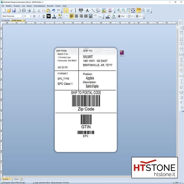Select the pointer selection tool
This screenshot has width=184, height=184.
click(x=66, y=11)
